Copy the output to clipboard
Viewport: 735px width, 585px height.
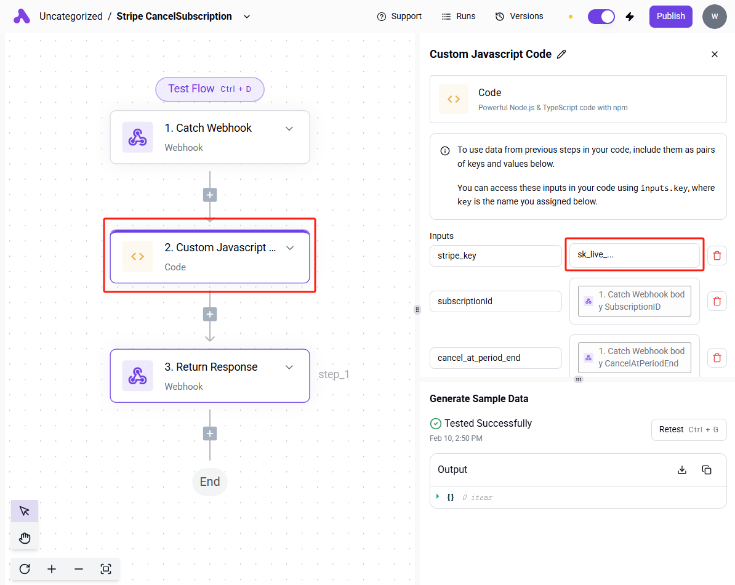click(707, 470)
